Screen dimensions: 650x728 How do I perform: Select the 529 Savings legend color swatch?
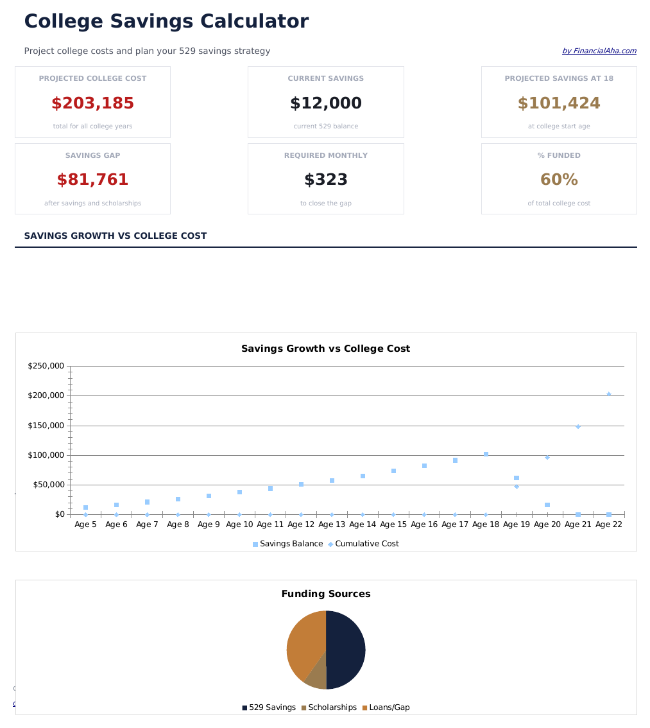click(x=244, y=708)
